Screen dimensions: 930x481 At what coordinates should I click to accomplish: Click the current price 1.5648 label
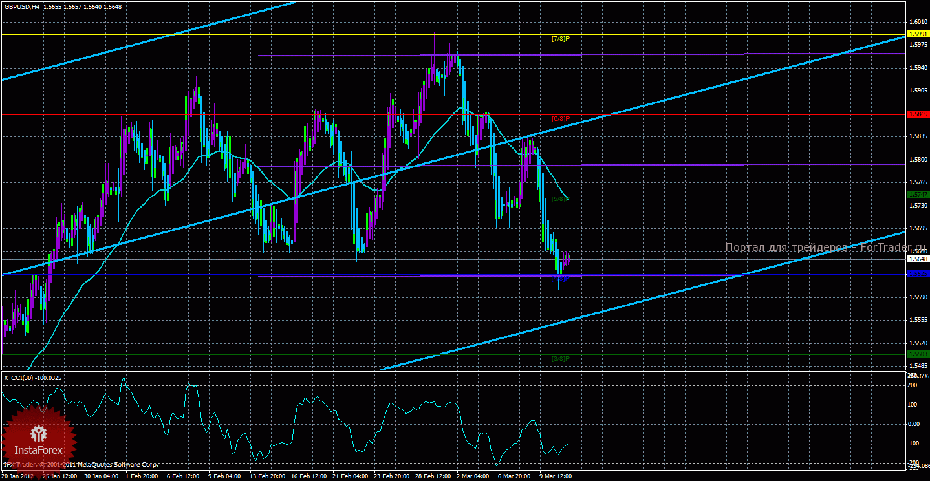pyautogui.click(x=918, y=259)
